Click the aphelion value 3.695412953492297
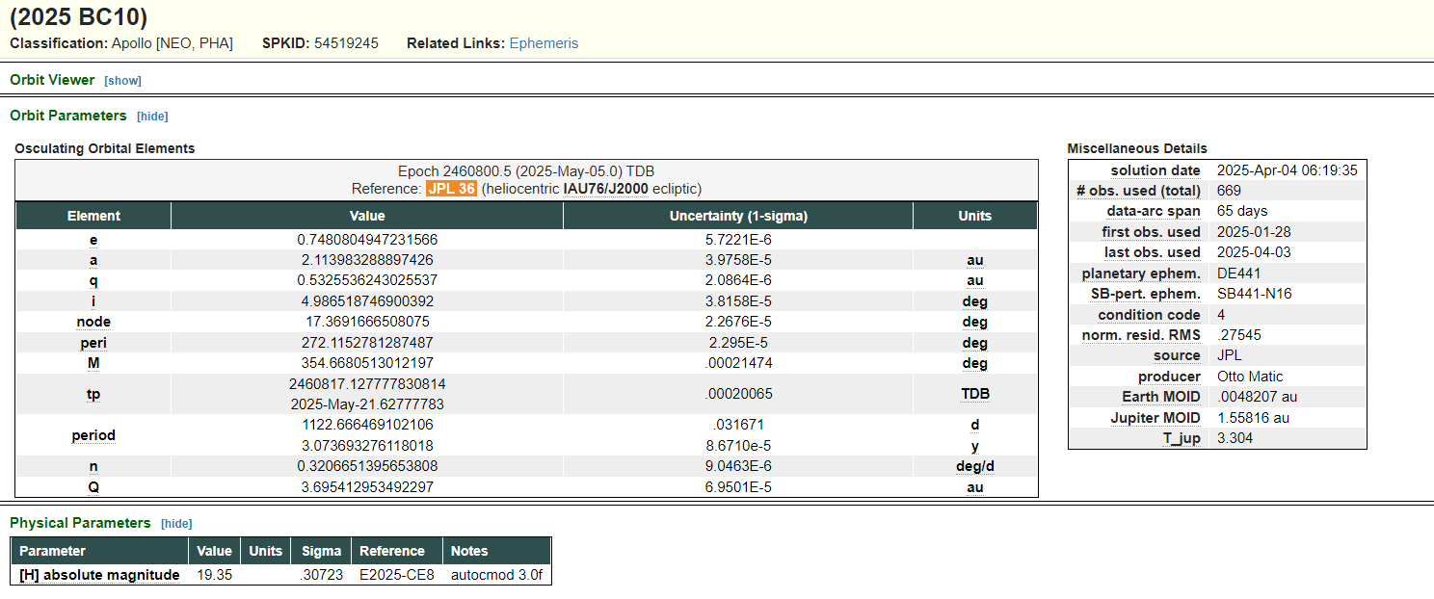1434x599 pixels. pyautogui.click(x=367, y=487)
